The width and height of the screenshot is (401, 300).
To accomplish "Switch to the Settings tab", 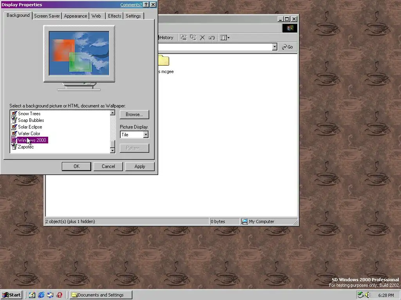I will tap(133, 16).
